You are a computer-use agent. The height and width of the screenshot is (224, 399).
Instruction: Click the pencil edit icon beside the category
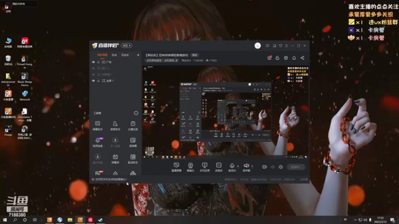(177, 60)
